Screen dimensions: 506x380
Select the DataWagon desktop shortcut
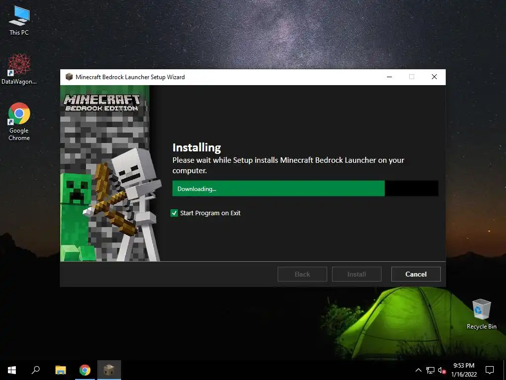19,69
